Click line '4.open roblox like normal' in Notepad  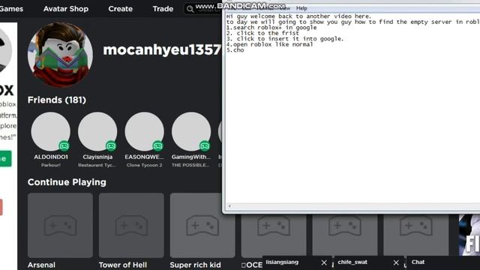(x=270, y=44)
